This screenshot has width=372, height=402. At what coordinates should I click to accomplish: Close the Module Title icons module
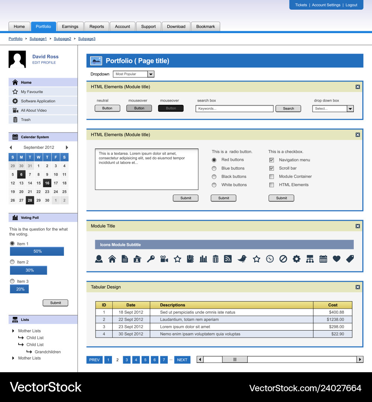[x=357, y=226]
